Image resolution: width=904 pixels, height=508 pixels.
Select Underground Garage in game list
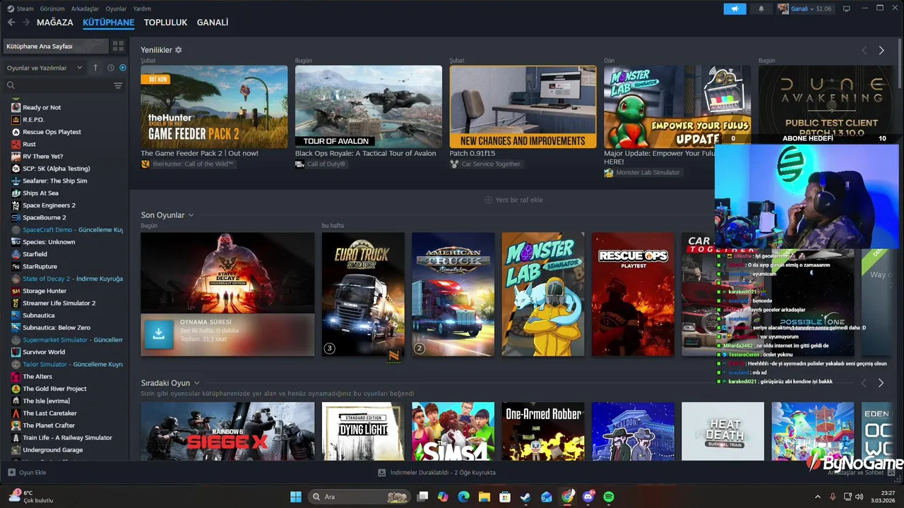click(52, 449)
